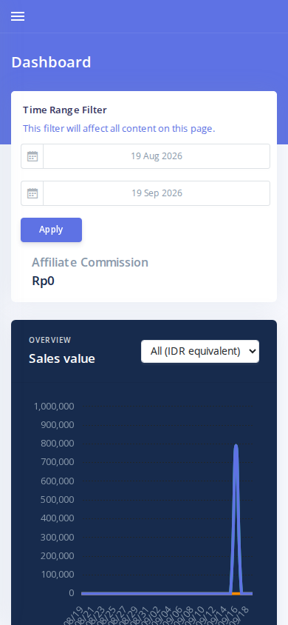Click the 0 y-axis label
Screen dimensions: 288x625
(x=72, y=593)
